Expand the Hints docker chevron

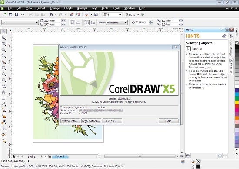click(222, 29)
